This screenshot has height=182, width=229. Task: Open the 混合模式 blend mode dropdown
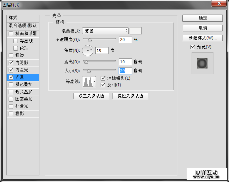point(105,31)
